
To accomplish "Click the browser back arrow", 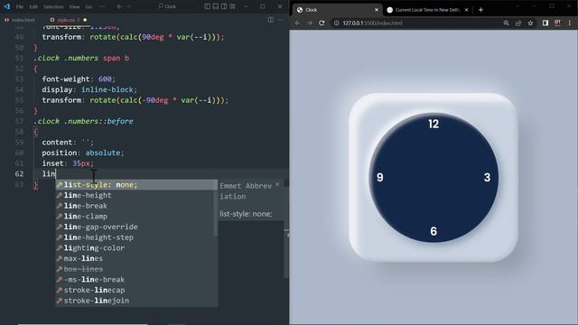I will tap(297, 23).
